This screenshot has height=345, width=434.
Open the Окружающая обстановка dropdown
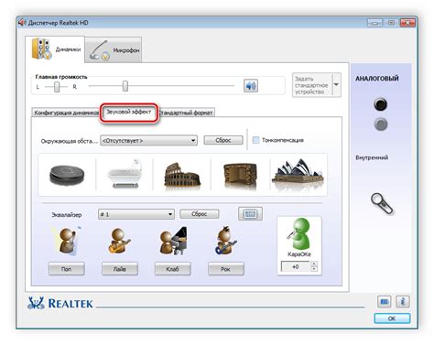148,141
